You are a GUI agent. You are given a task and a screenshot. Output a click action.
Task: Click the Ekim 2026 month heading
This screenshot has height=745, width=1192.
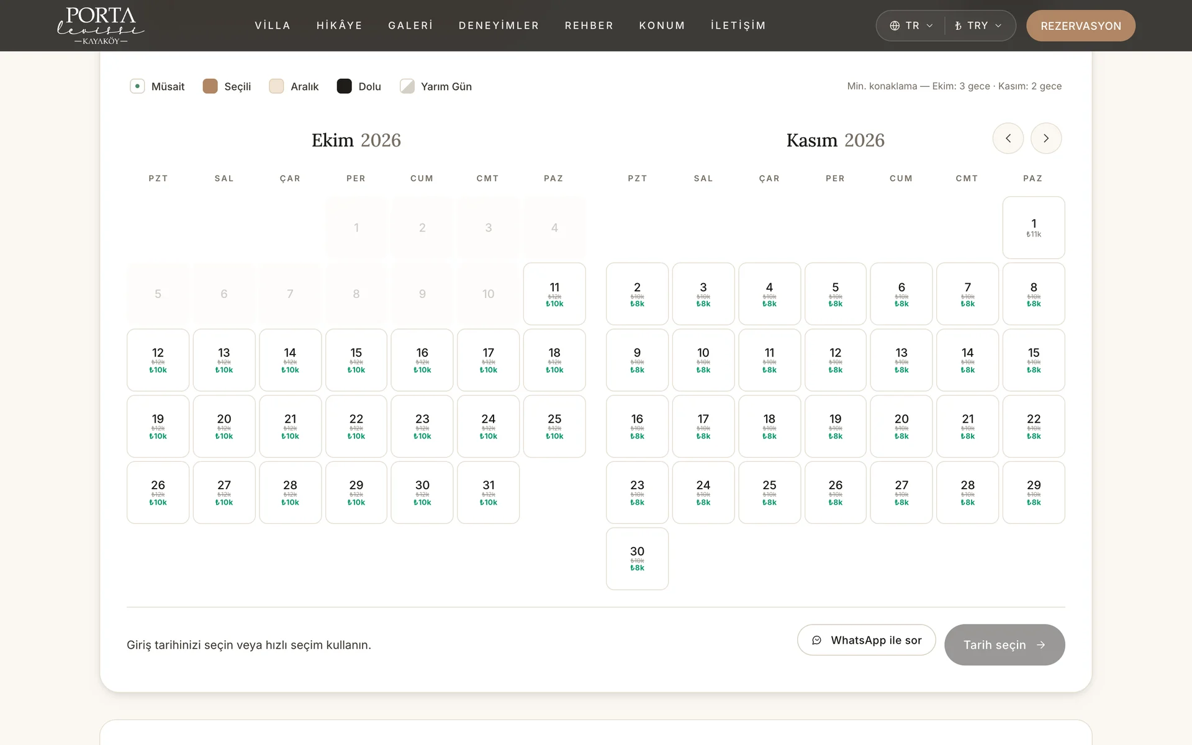[356, 140]
